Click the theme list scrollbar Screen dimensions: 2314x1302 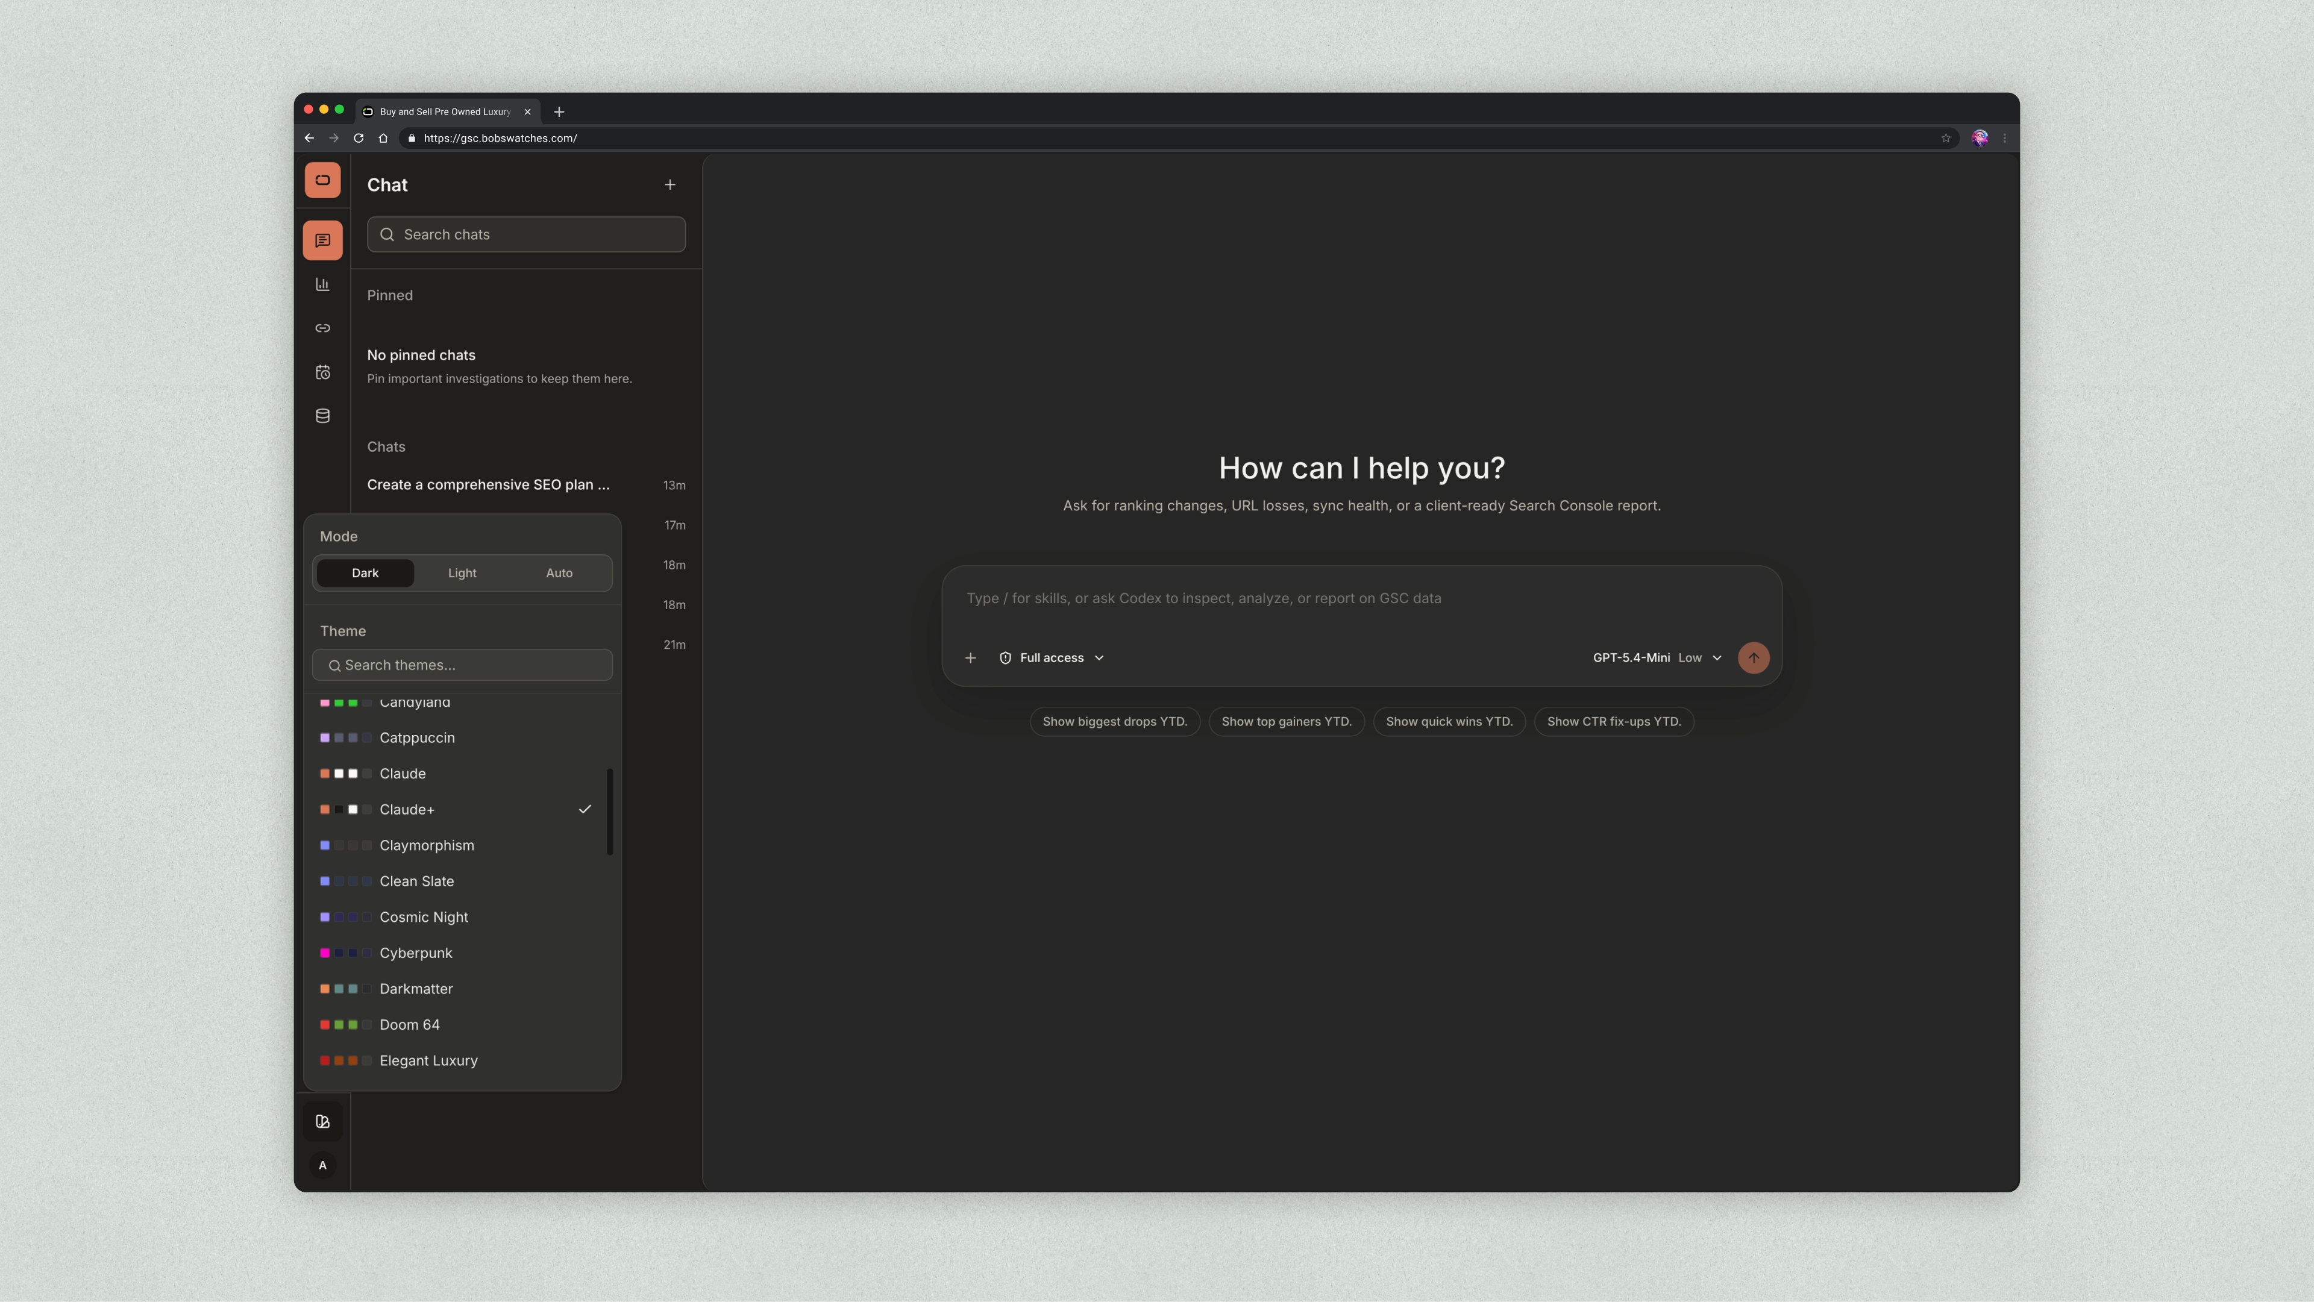(610, 812)
